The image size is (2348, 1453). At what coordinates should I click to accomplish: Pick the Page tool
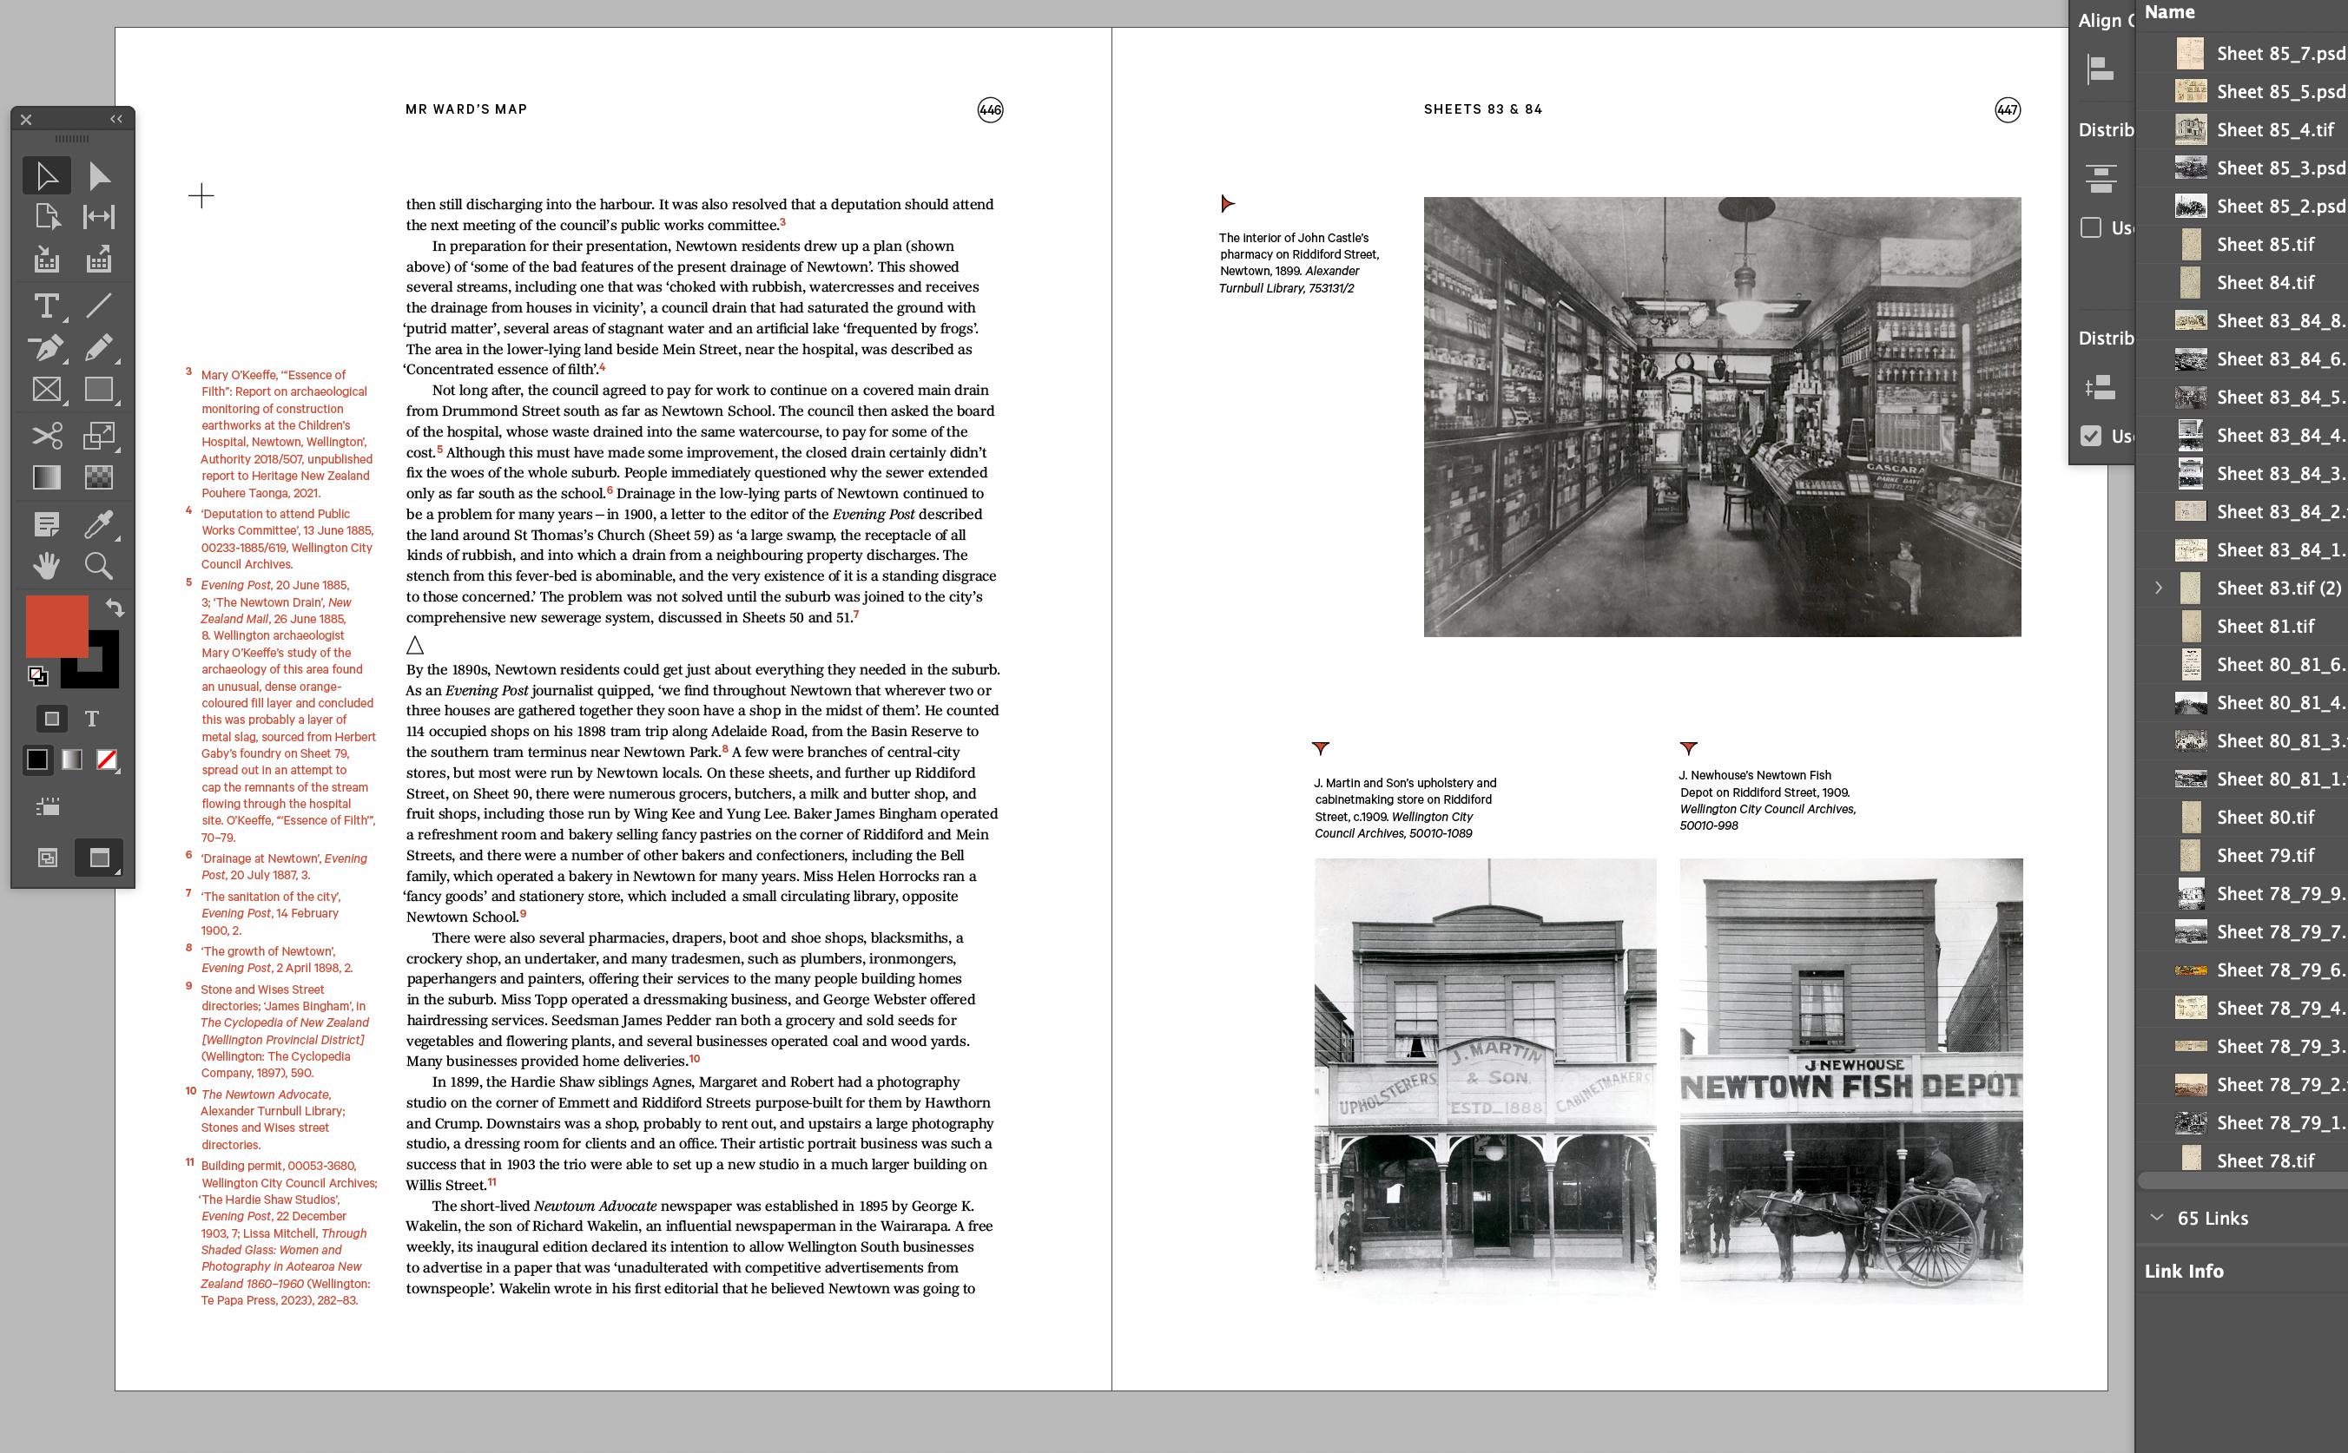[x=46, y=217]
